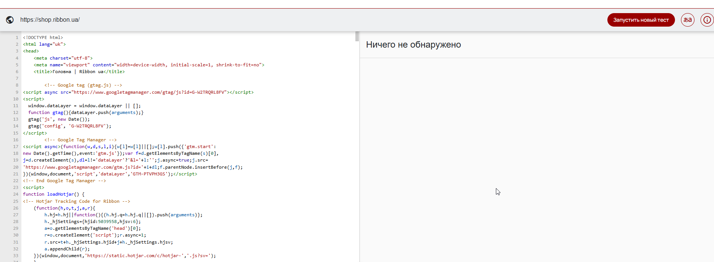Click the meta charset utf-8 line
This screenshot has width=714, height=262.
click(63, 58)
